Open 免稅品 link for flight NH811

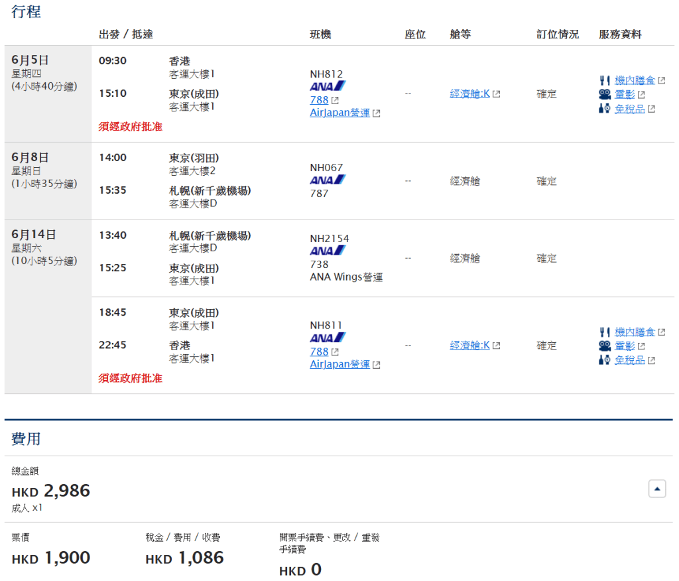[629, 360]
